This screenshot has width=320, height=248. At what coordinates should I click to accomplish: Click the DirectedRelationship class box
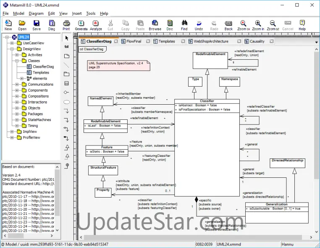tap(287, 163)
